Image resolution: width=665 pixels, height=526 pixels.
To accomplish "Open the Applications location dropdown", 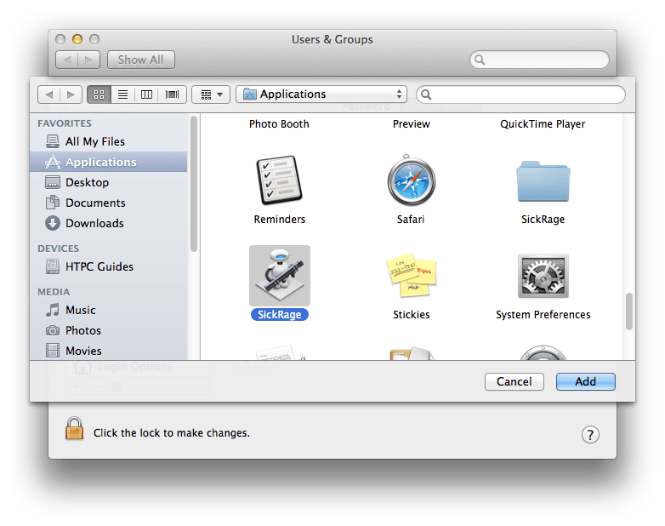I will pos(321,94).
